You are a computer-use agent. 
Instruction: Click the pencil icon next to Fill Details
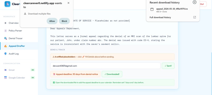pyautogui.click(x=83, y=57)
